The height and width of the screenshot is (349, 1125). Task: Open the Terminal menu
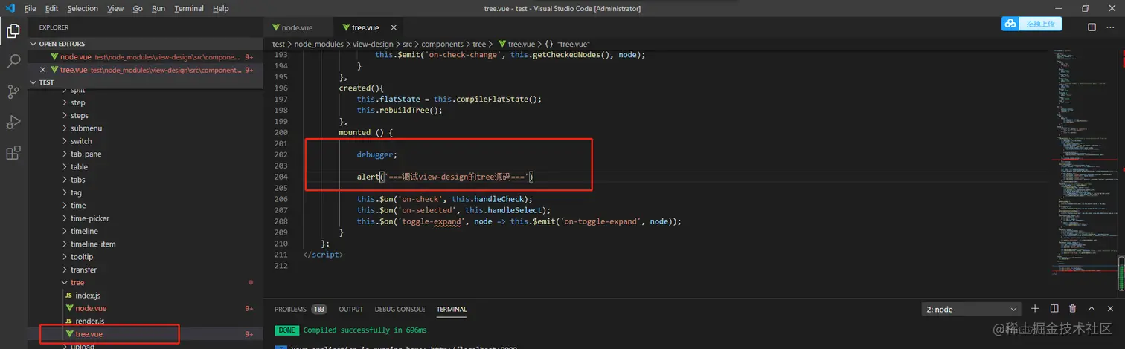[189, 8]
